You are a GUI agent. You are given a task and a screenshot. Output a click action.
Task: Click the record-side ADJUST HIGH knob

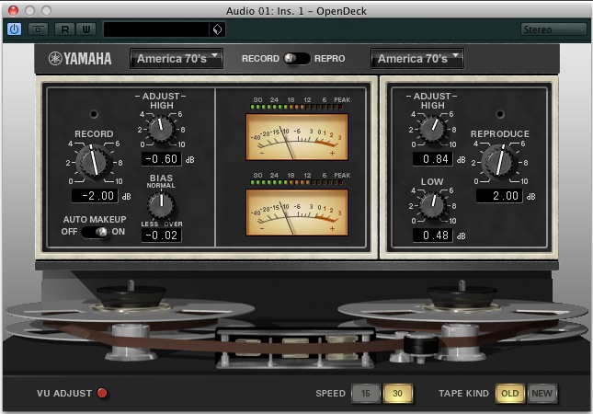pyautogui.click(x=162, y=129)
